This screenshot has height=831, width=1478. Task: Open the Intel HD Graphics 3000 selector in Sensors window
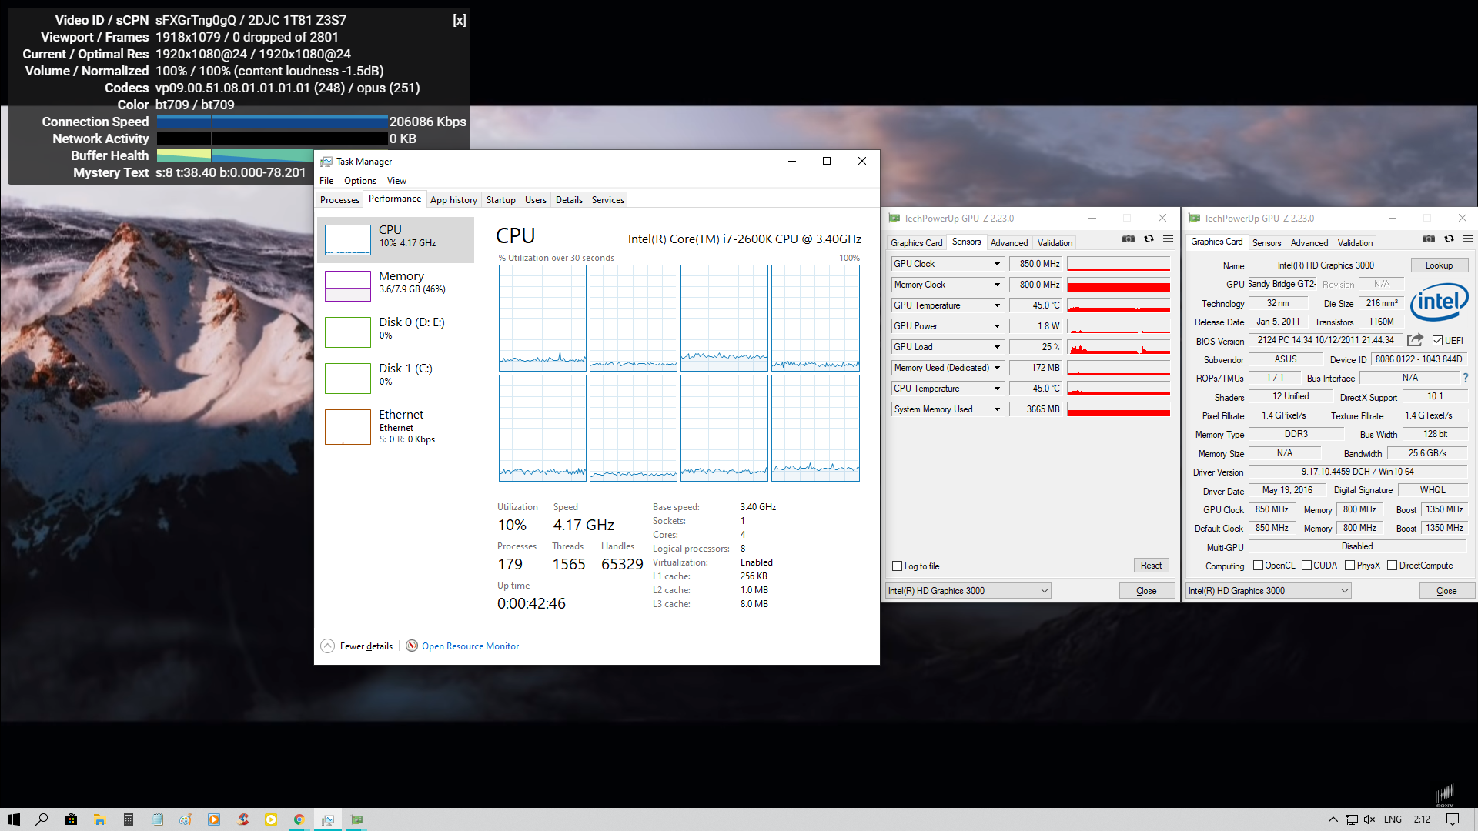pos(968,591)
